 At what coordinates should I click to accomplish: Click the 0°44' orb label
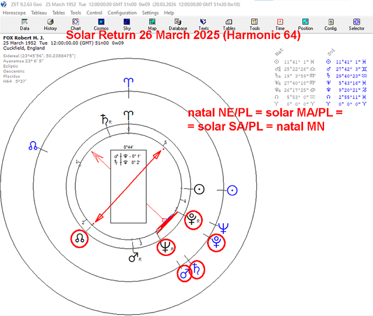[128, 147]
